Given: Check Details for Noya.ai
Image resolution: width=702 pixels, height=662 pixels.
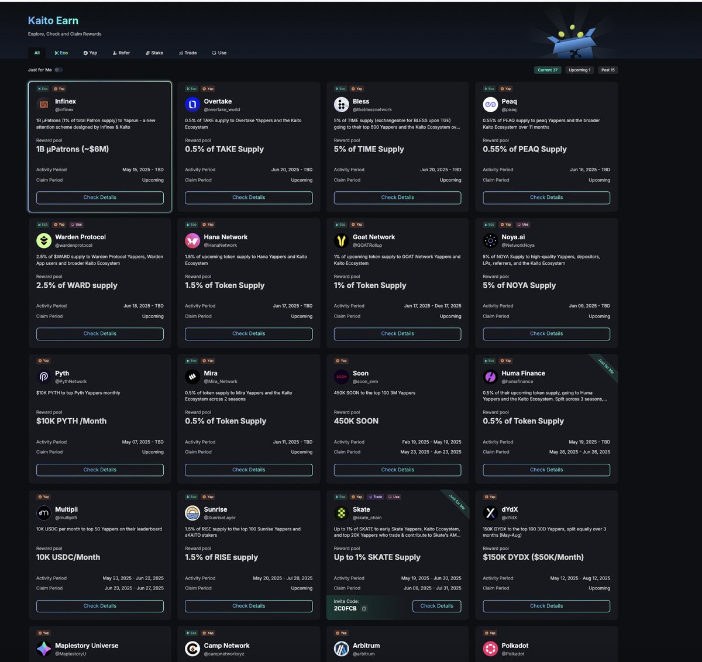Looking at the screenshot, I should click(x=546, y=334).
